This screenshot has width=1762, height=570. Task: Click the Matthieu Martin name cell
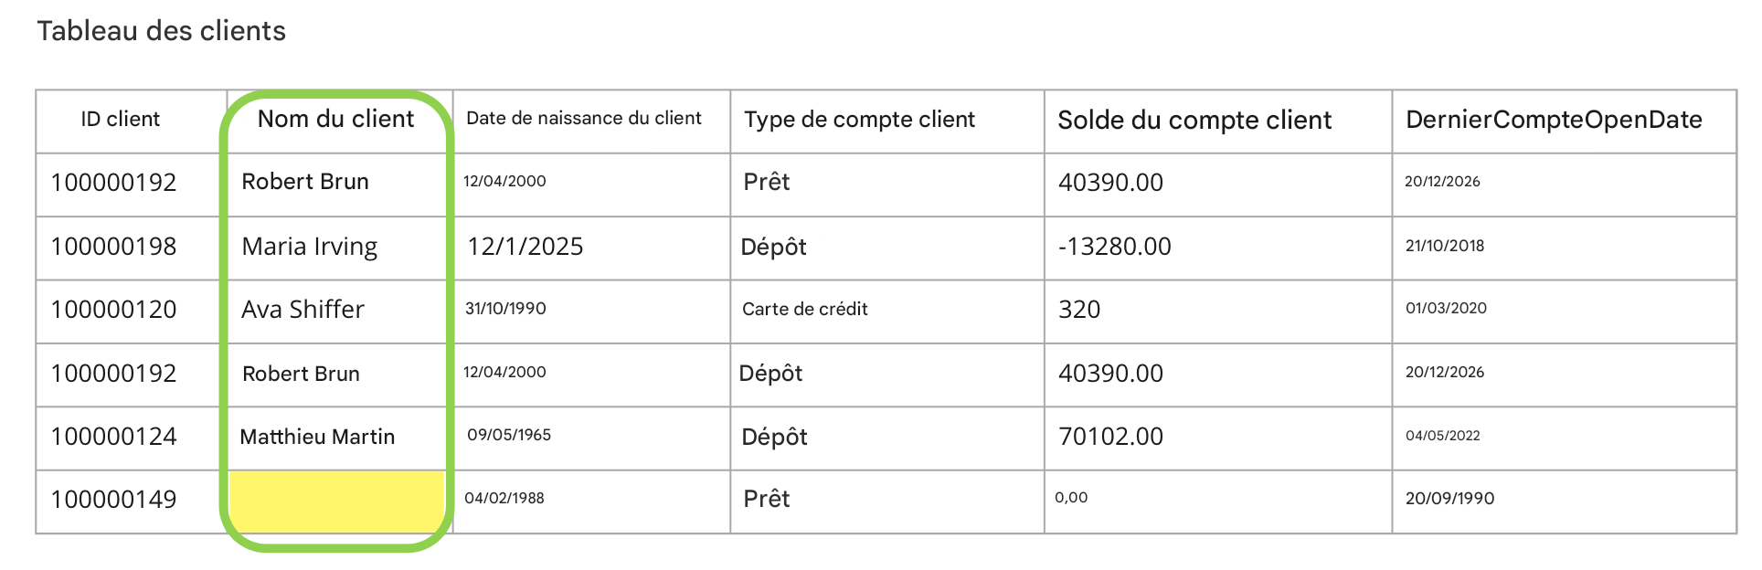coord(317,437)
